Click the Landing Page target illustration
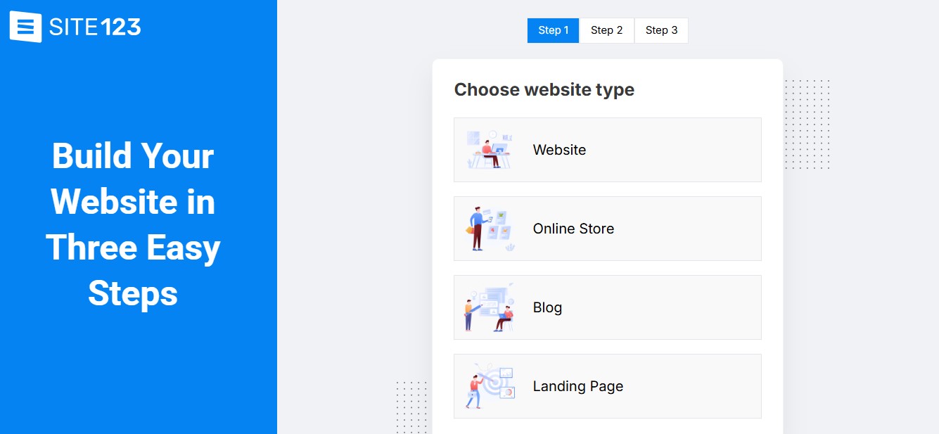Viewport: 939px width, 434px height. [x=490, y=386]
